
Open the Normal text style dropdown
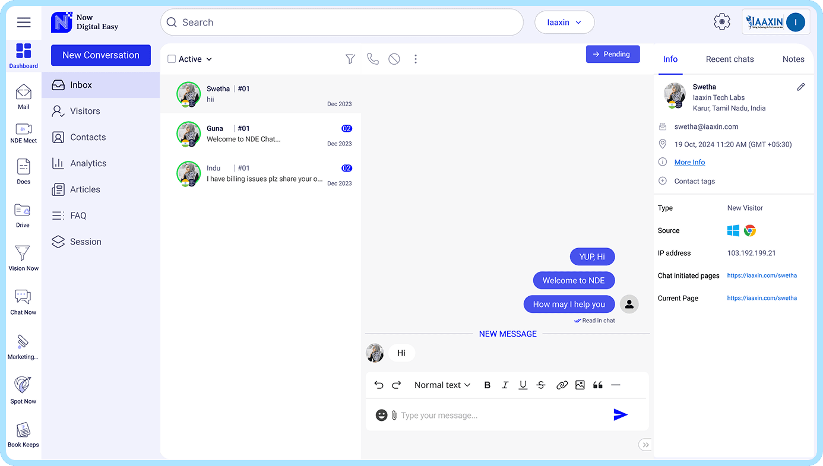pyautogui.click(x=442, y=385)
